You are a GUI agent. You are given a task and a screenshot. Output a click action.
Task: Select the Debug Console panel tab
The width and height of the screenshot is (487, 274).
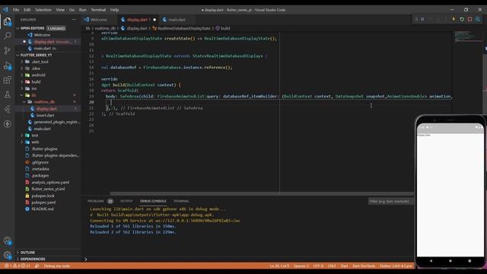pos(153,201)
